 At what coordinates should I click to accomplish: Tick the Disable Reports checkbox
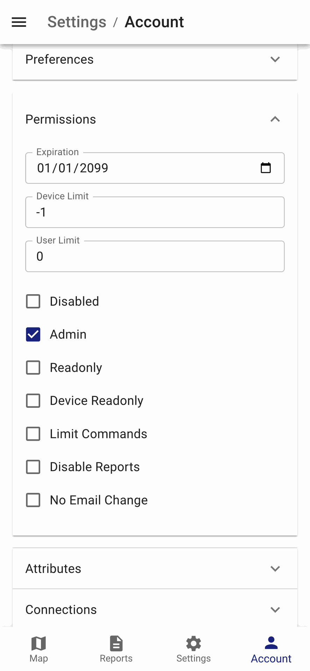tap(33, 467)
